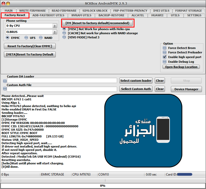
Task: Toggle the Custom Auth File checkbox
Action: click(5, 89)
